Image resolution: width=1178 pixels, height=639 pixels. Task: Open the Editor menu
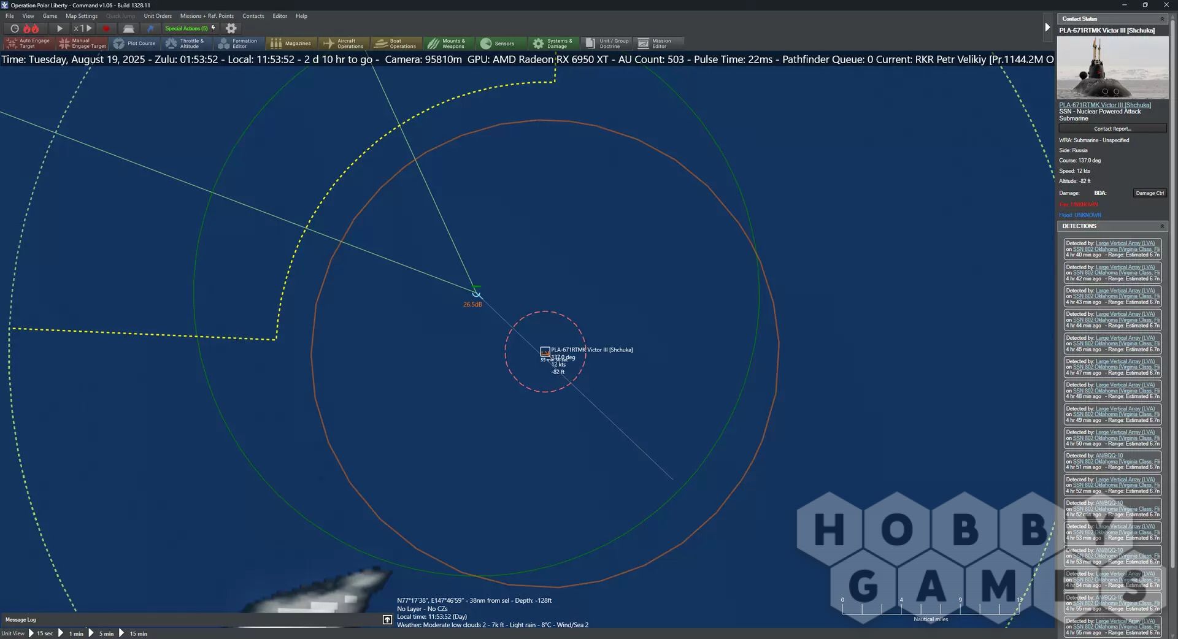[x=280, y=16]
